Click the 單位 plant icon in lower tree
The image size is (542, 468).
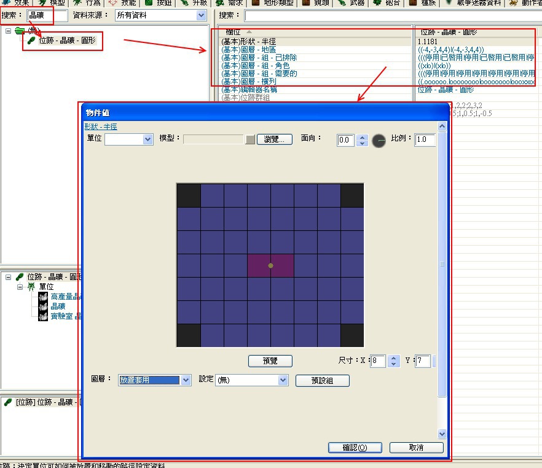click(x=31, y=287)
